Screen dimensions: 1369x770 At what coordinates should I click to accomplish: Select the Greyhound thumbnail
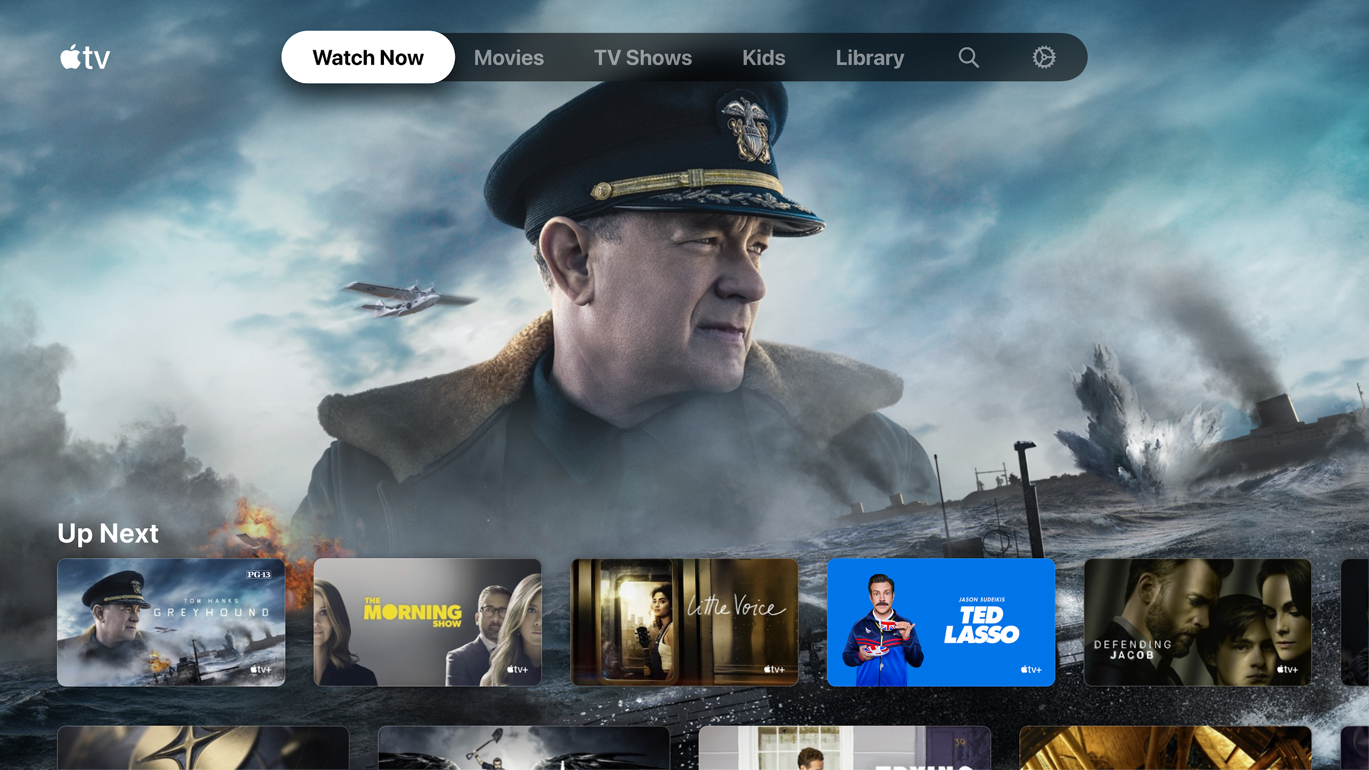pos(171,622)
